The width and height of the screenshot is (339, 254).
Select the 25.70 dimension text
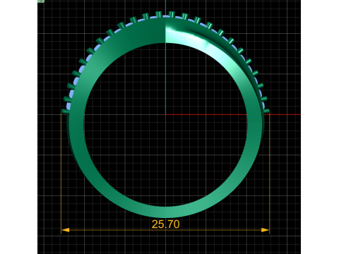coord(165,224)
